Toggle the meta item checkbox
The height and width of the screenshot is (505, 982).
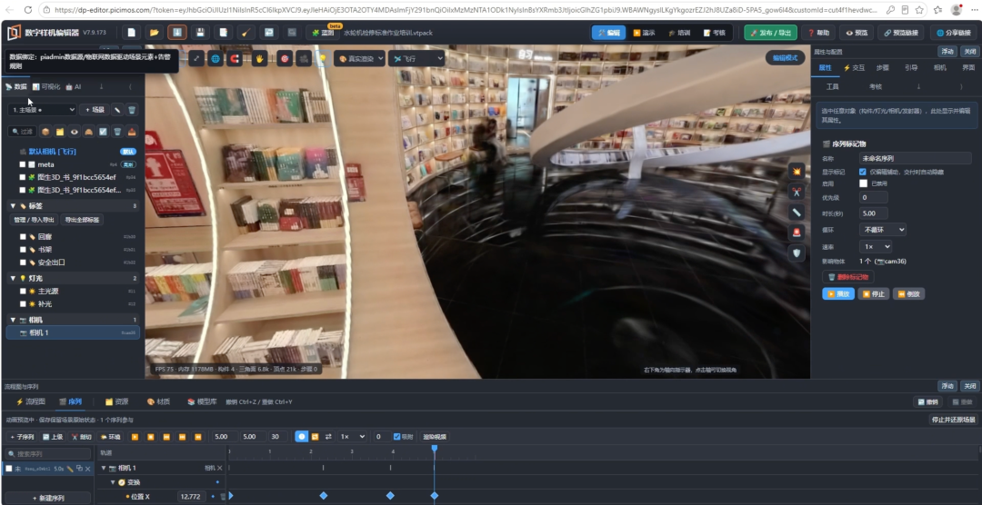[x=23, y=164]
